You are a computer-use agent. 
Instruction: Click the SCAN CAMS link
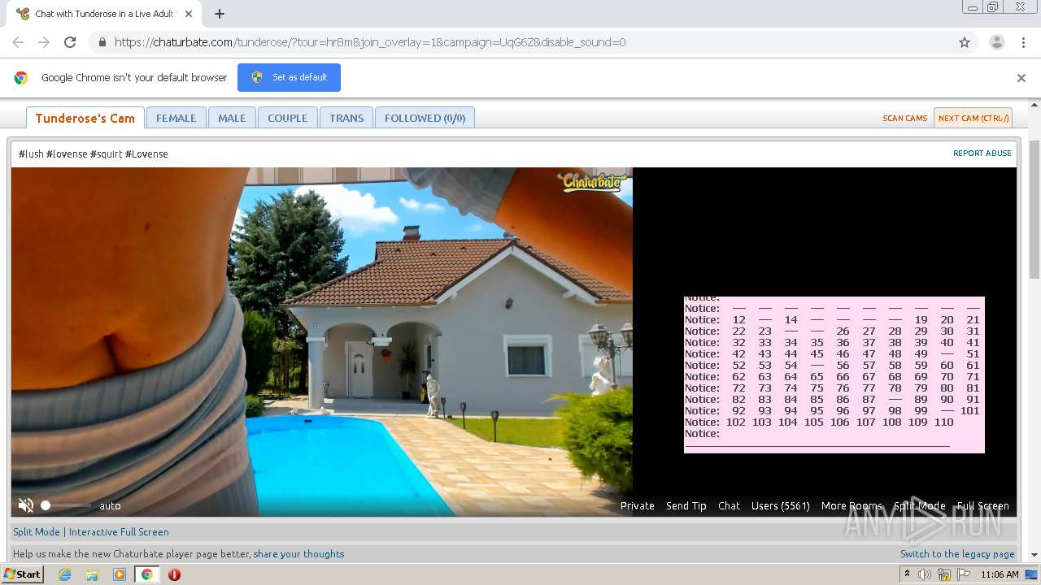point(905,118)
